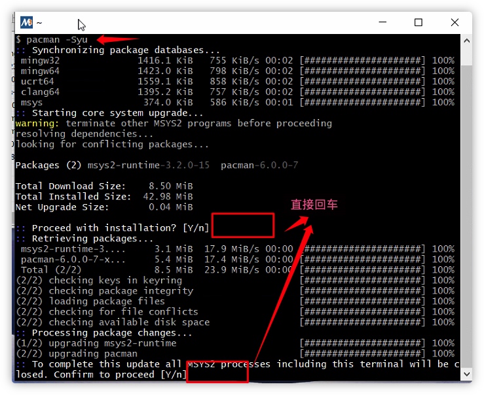Close the MSYS2 terminal window
Viewport: 484px width, 395px height.
point(455,22)
